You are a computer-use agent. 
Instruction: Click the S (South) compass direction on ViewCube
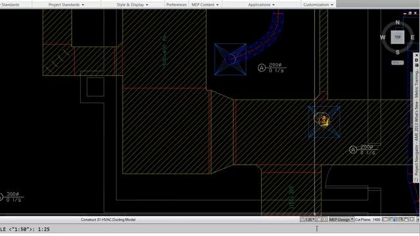(398, 52)
